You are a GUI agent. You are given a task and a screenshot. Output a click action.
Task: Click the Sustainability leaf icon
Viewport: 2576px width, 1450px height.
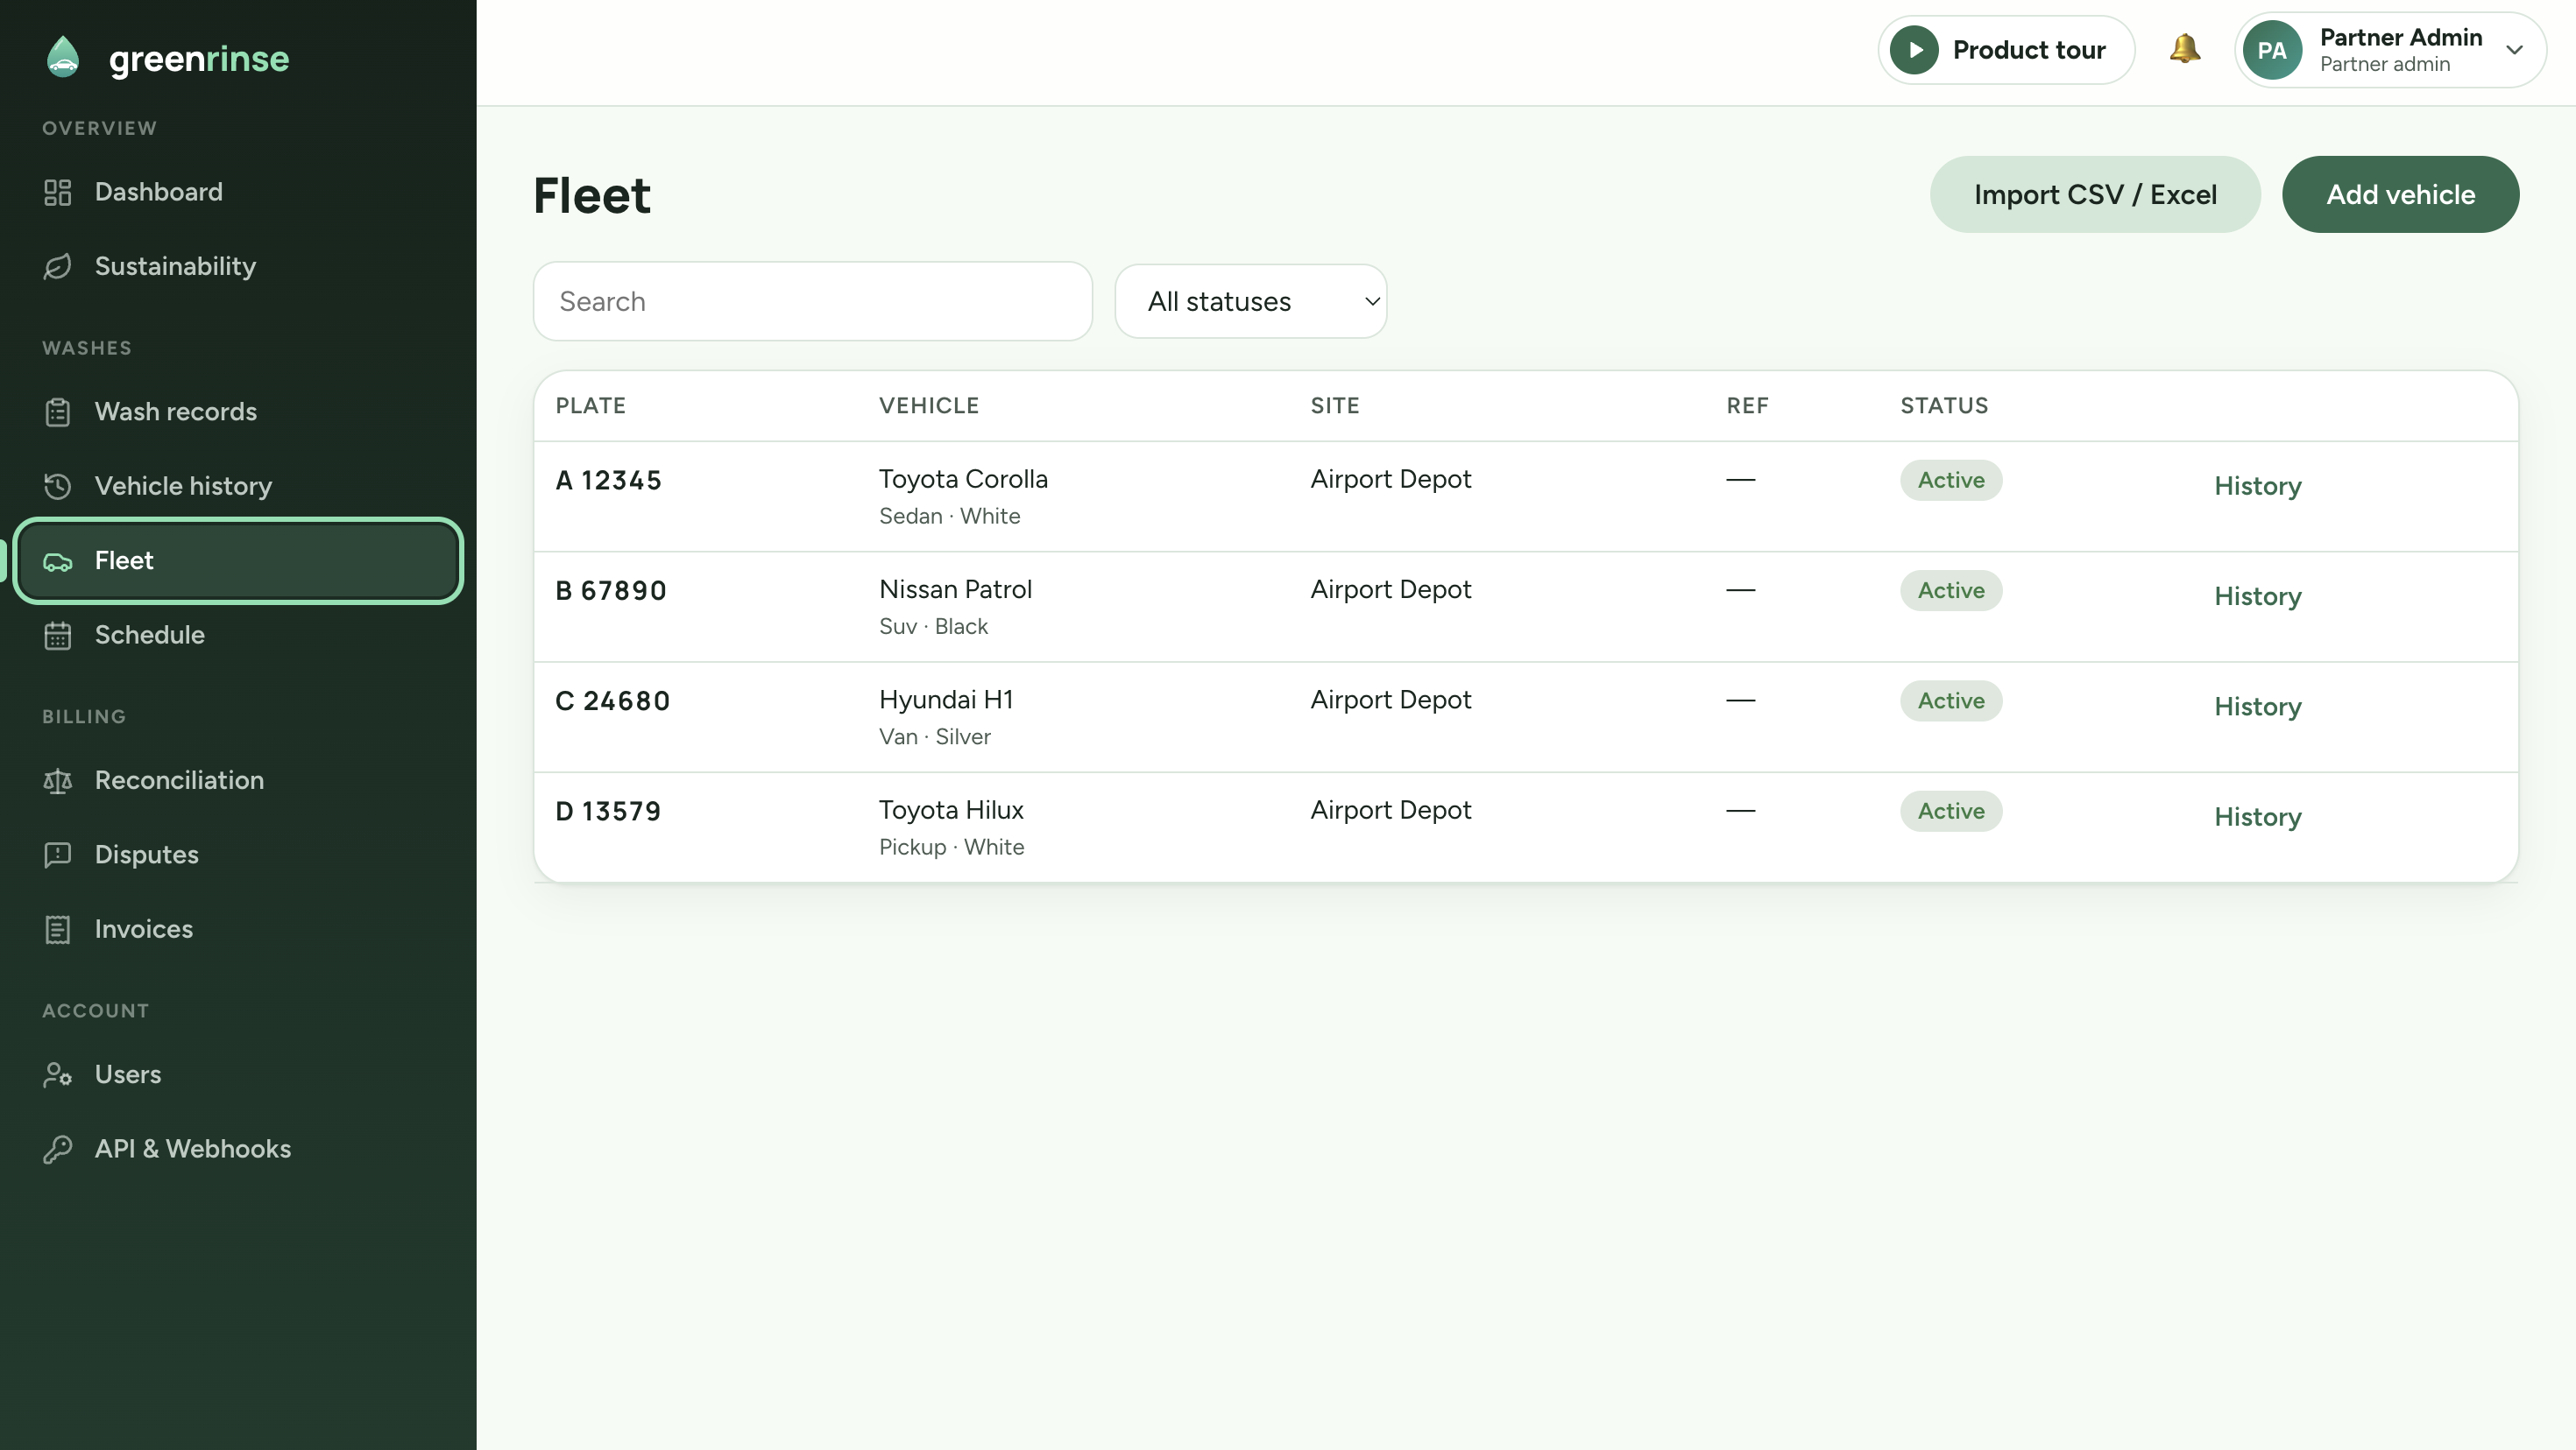coord(58,267)
